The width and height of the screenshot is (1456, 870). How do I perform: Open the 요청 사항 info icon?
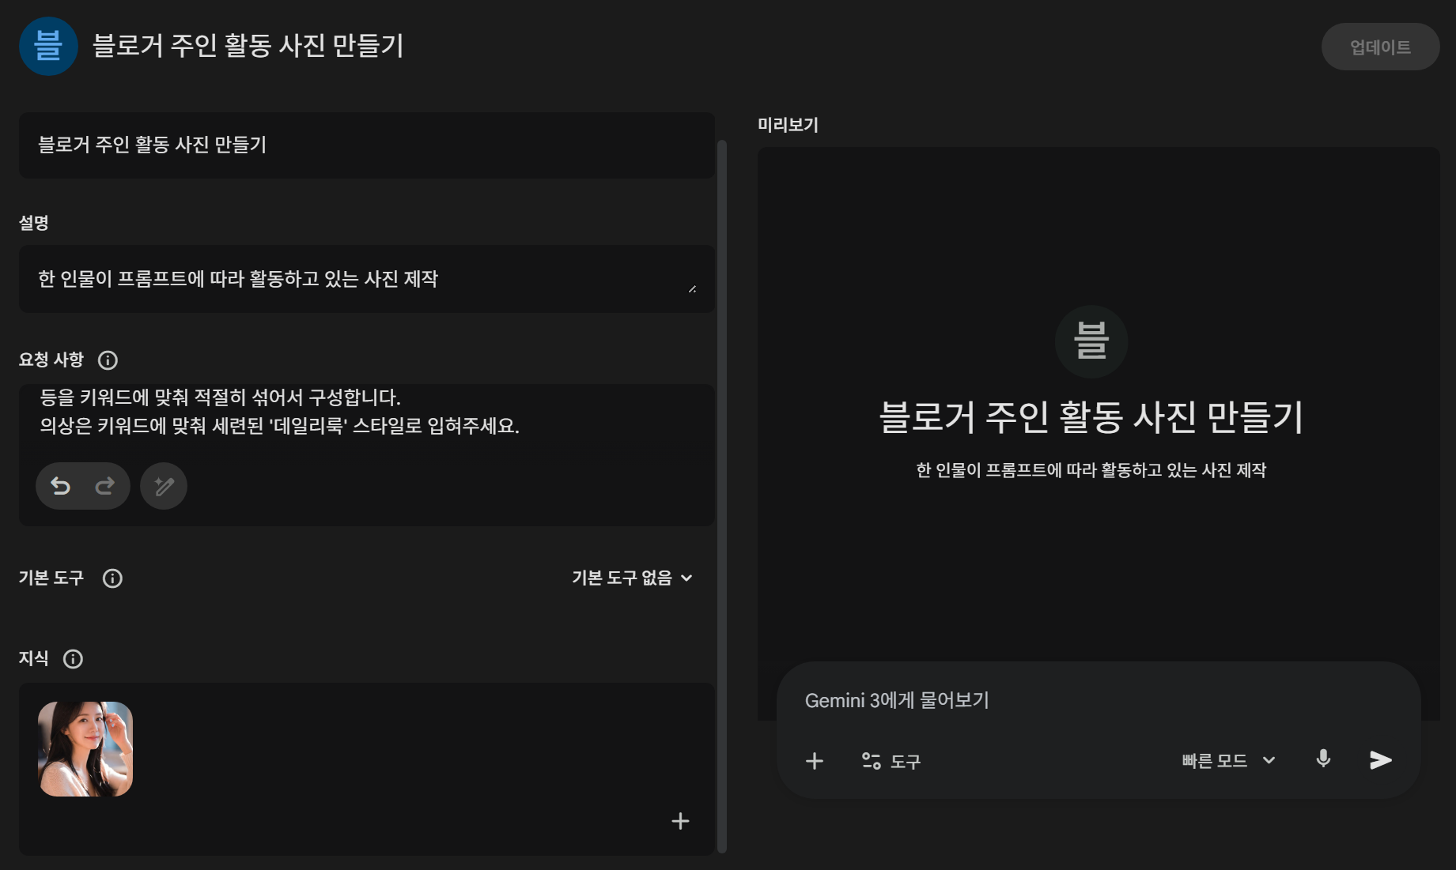coord(108,360)
